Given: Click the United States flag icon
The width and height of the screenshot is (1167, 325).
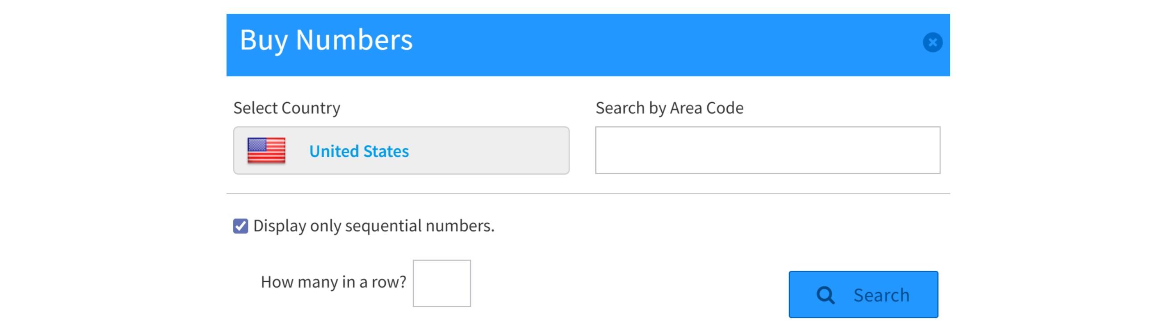Looking at the screenshot, I should (x=266, y=150).
